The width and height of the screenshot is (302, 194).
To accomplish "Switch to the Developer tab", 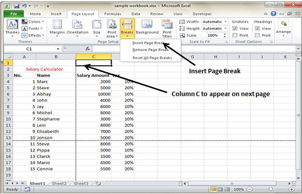I will click(202, 14).
